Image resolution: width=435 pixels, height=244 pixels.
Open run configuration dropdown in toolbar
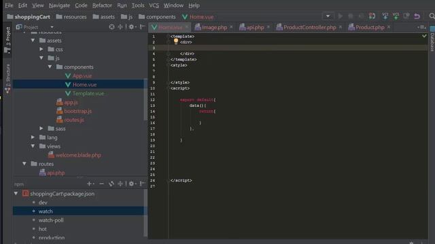tap(328, 16)
